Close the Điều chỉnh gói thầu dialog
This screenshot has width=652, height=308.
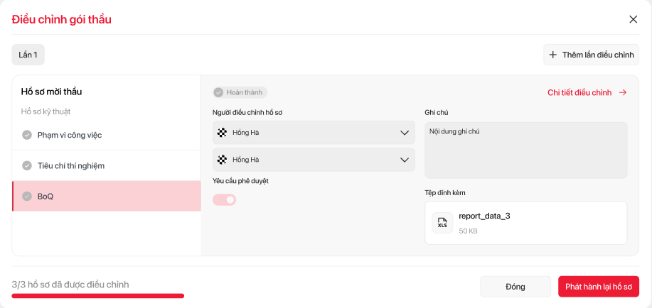[633, 19]
